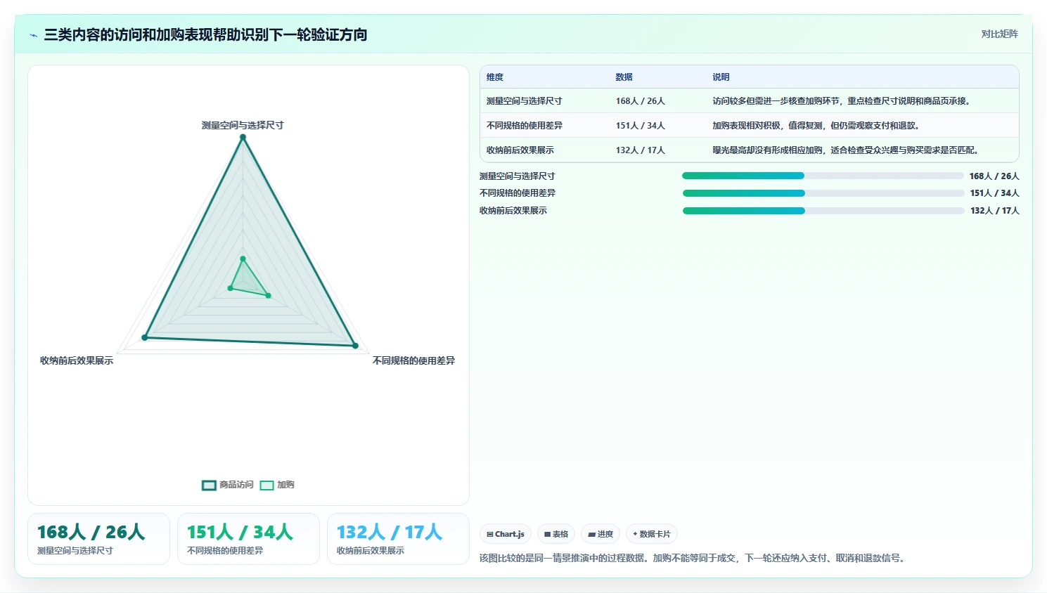Click progress bar for 收纳前后效果展示
This screenshot has height=593, width=1047.
[x=823, y=211]
